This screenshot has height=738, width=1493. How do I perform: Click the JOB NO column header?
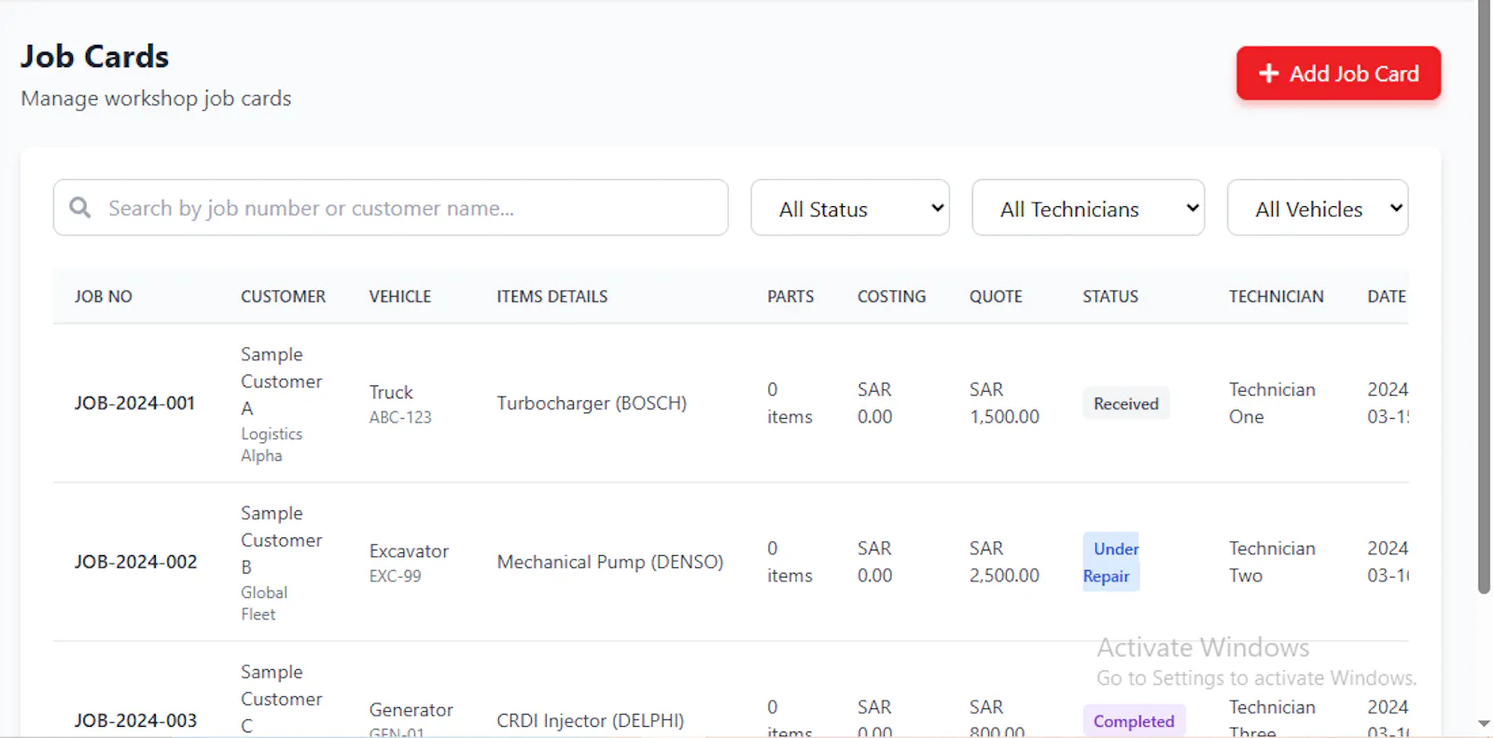click(104, 297)
